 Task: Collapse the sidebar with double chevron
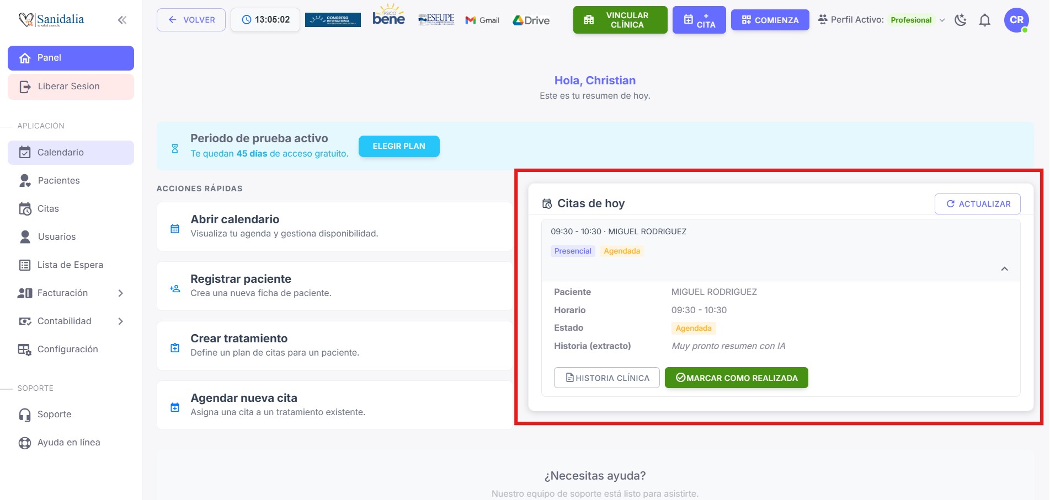pyautogui.click(x=122, y=20)
